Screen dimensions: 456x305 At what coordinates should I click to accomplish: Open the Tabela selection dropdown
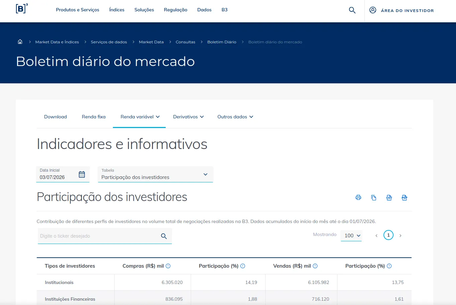(x=155, y=174)
